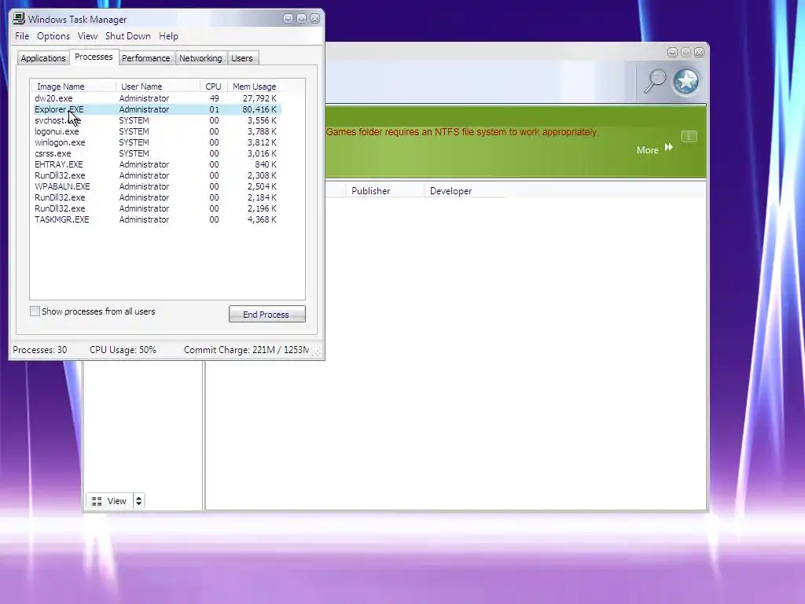Click the 80,416 K memory value

pos(259,109)
